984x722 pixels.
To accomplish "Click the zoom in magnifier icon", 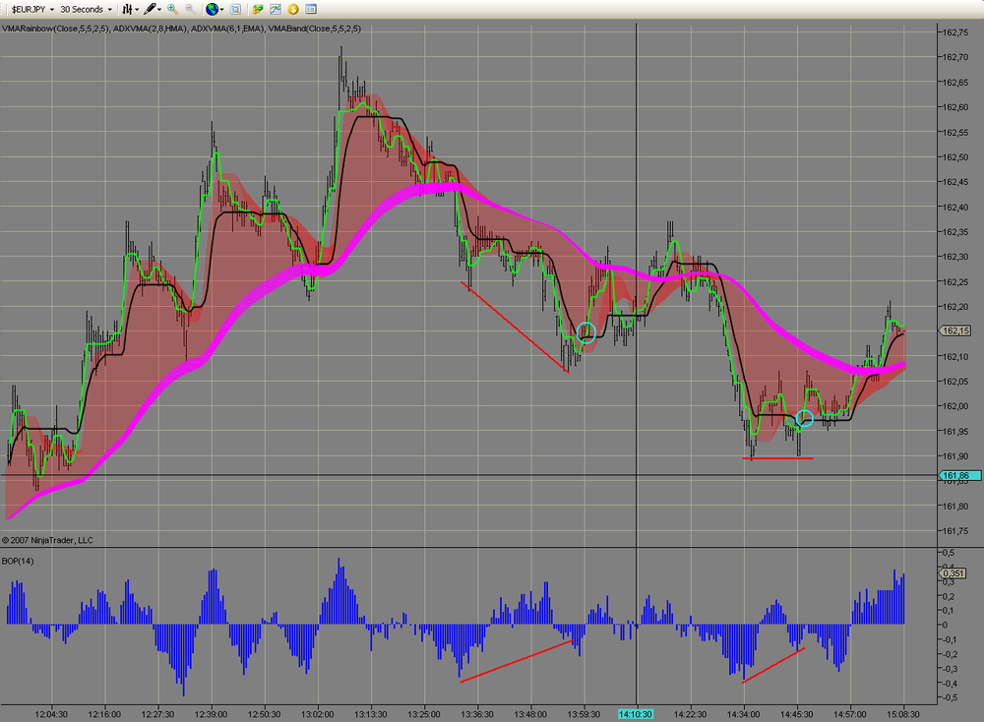I will 172,10.
